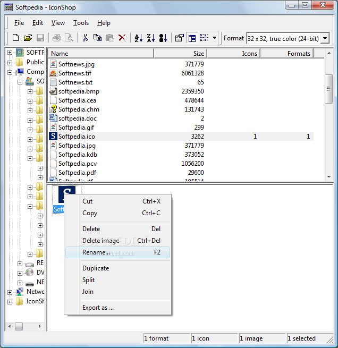Expand the SOFTP tree node
The height and width of the screenshot is (348, 338).
[x=10, y=53]
